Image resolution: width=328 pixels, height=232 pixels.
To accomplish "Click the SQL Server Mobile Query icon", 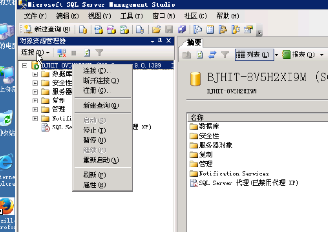I will (140, 29).
